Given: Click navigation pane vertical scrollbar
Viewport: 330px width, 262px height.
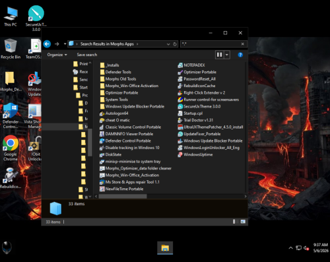Looking at the screenshot, I should coord(90,143).
